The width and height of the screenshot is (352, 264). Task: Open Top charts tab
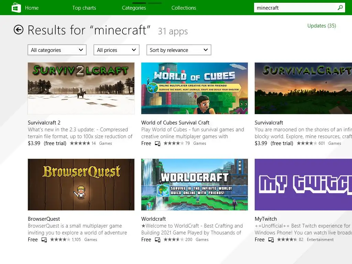(84, 8)
